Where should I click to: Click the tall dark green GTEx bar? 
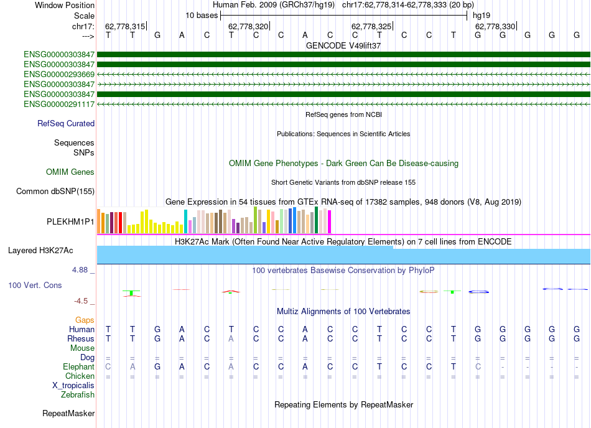(316, 220)
